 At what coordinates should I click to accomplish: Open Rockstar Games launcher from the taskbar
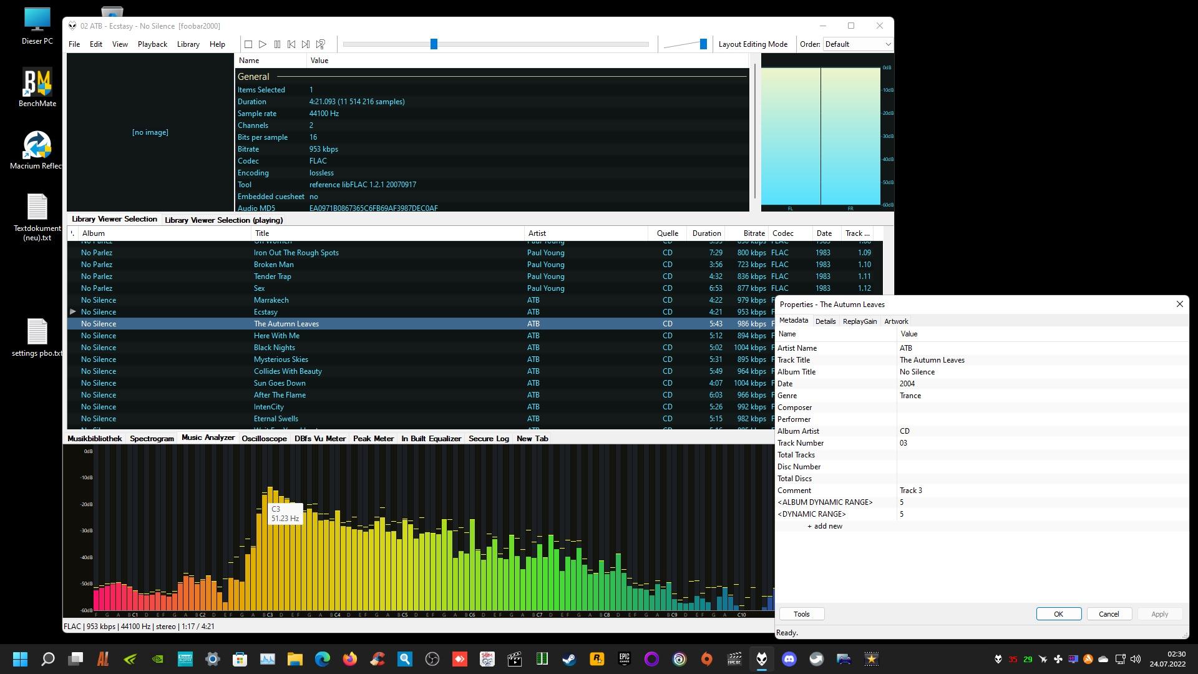coord(597,659)
